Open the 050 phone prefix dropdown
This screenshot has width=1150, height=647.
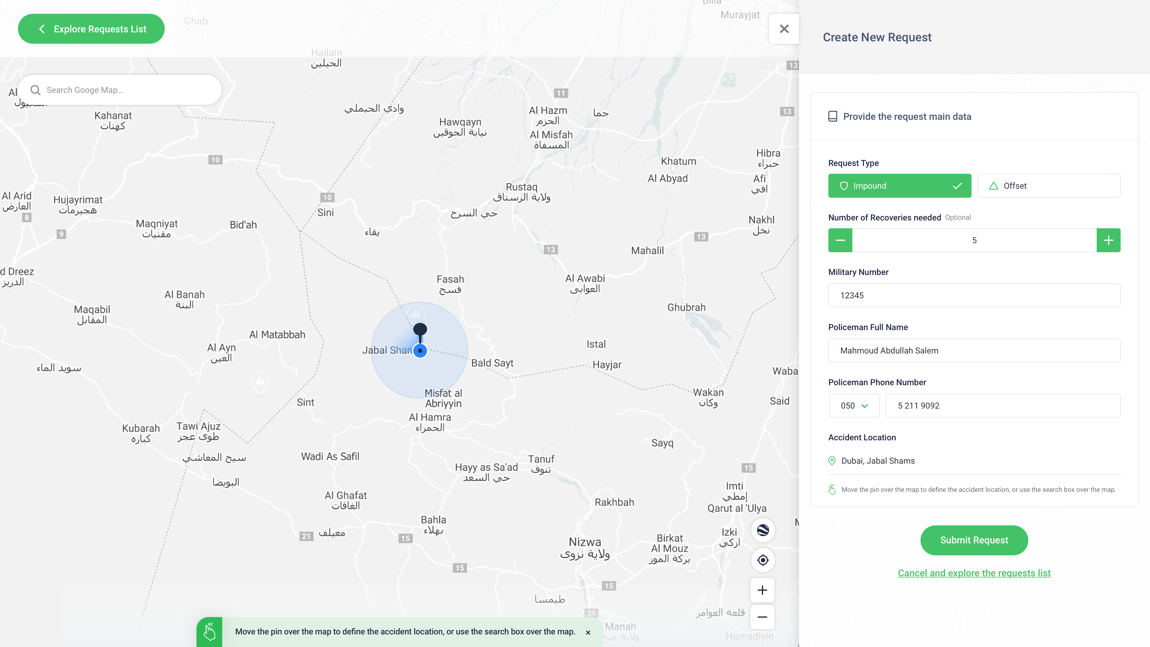pyautogui.click(x=854, y=406)
